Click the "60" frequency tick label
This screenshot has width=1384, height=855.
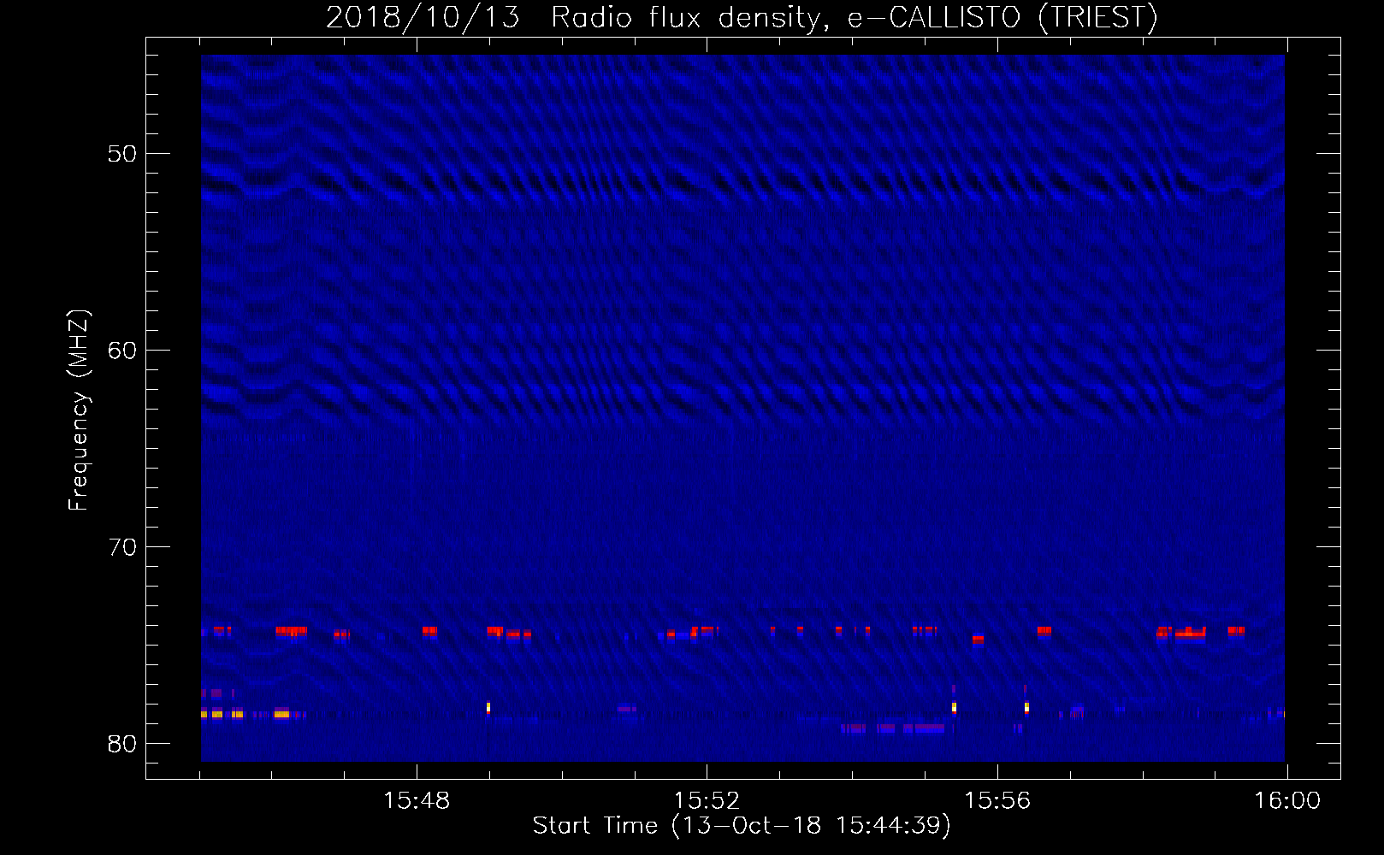(x=122, y=351)
